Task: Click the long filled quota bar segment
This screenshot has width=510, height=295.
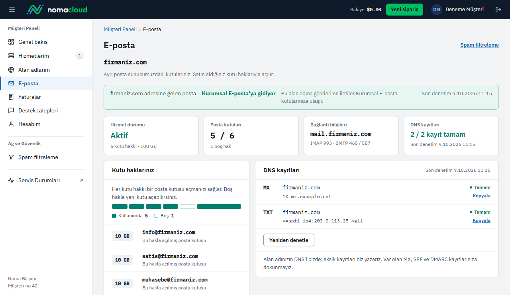Action: (x=219, y=206)
